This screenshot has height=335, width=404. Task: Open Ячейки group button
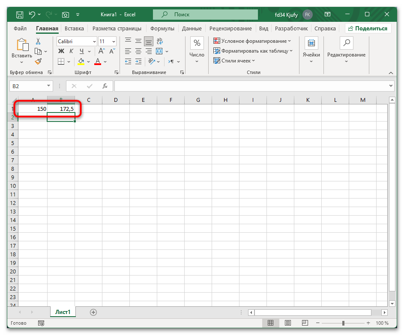(x=311, y=50)
